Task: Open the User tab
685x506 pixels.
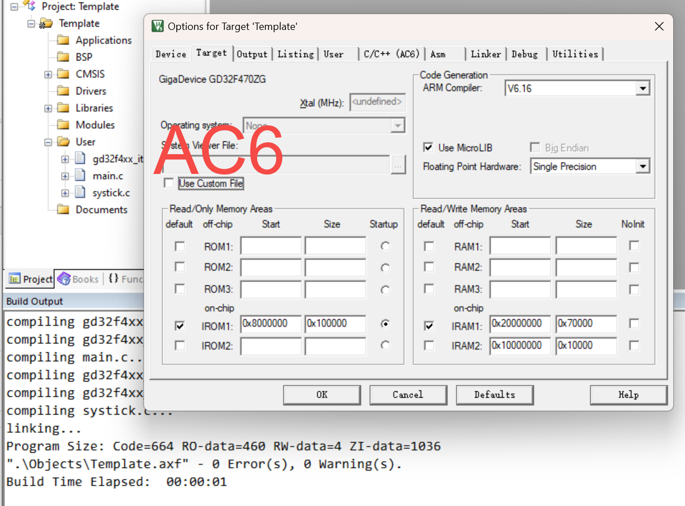Action: 333,54
